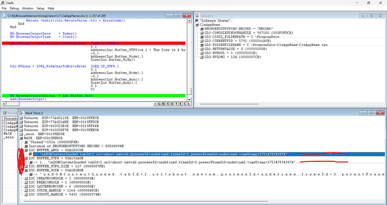Screen dimensions: 387x205
Task: Collapse the LOC:BUFFER_ANSI node
Action: [26, 150]
